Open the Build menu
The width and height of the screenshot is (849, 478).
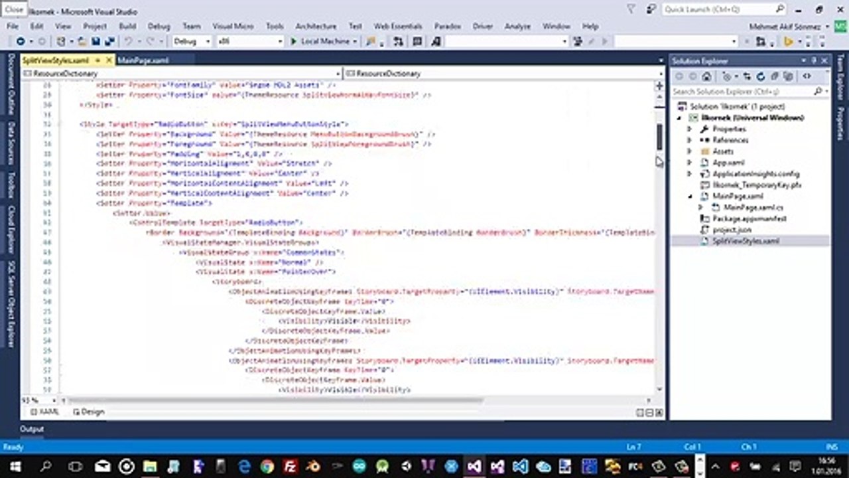127,27
